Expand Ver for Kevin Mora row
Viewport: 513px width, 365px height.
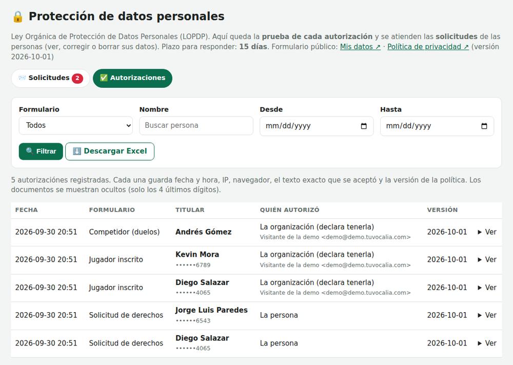coord(487,260)
